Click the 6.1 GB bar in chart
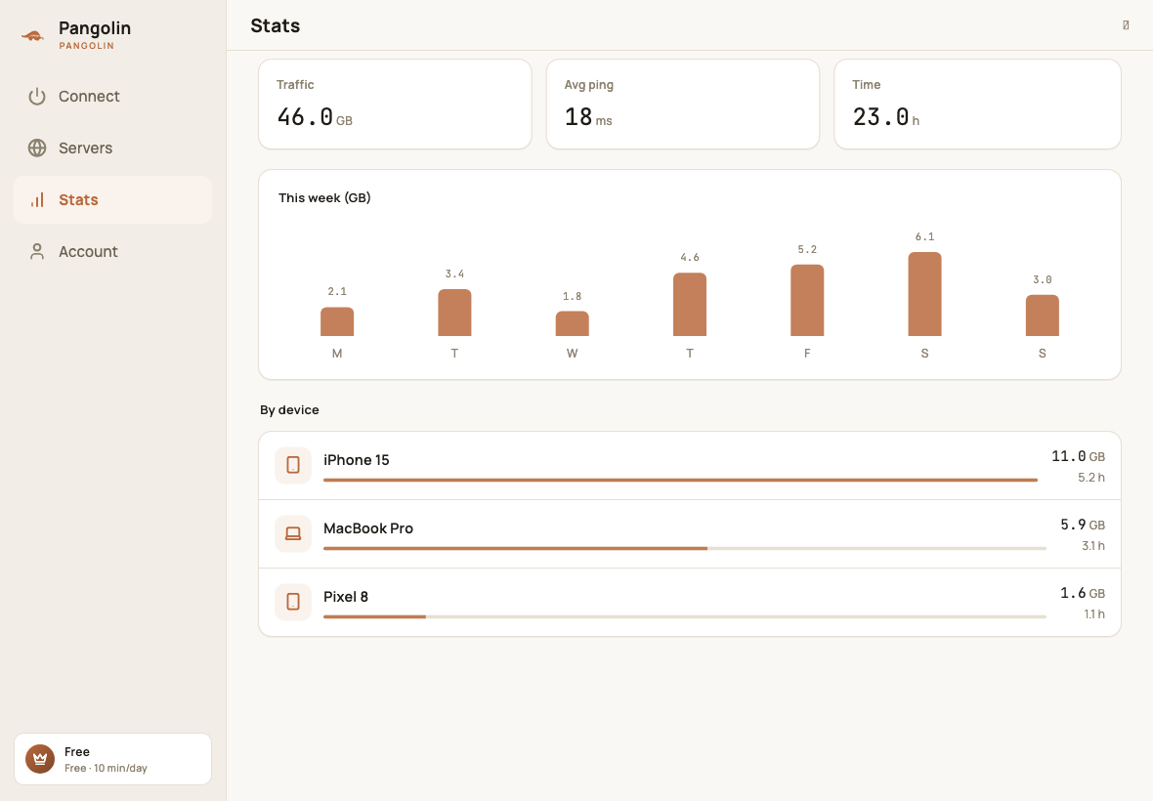The height and width of the screenshot is (801, 1153). 925,294
